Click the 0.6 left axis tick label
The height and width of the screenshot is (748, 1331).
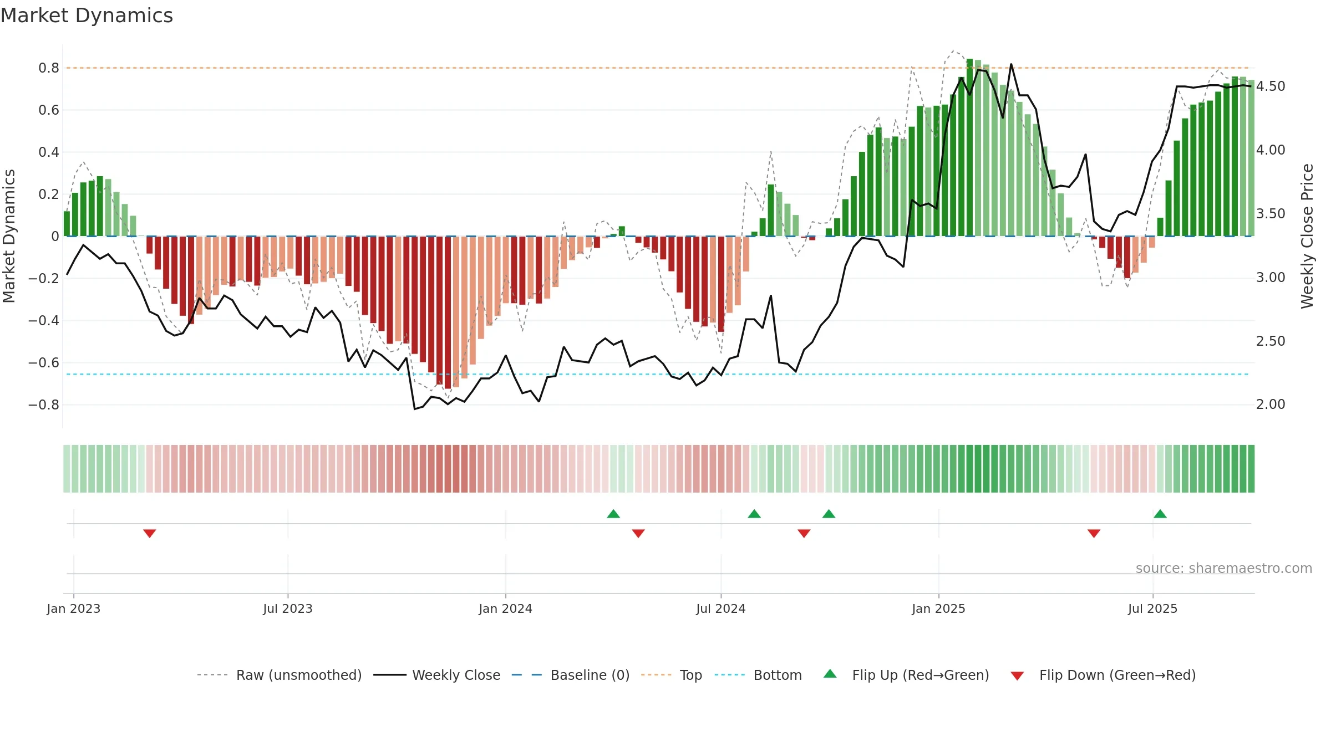[49, 110]
